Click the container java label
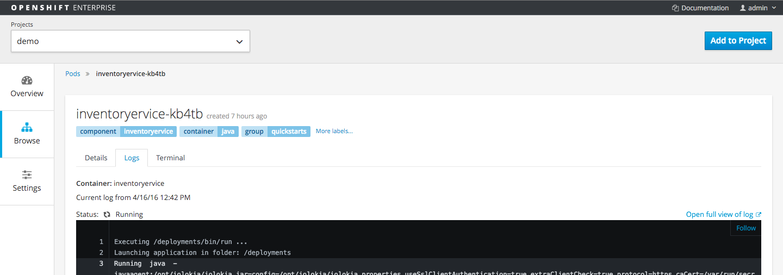 [x=209, y=132]
